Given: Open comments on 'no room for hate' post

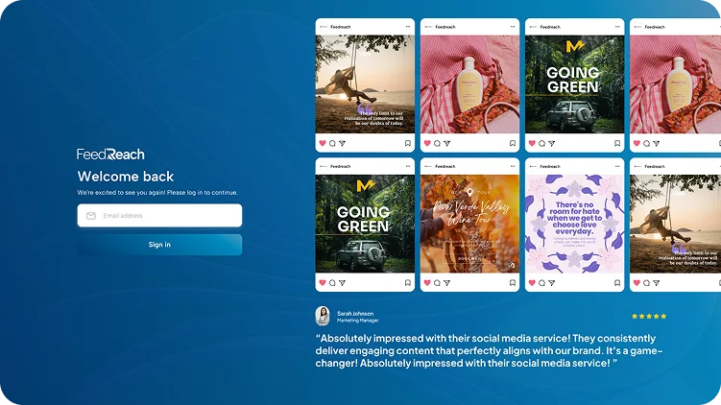Looking at the screenshot, I should click(x=541, y=283).
